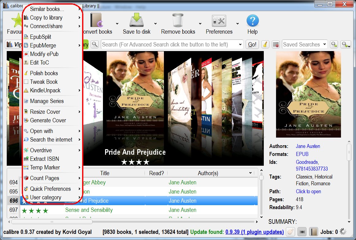Click the Jobs spinner icon

click(343, 232)
